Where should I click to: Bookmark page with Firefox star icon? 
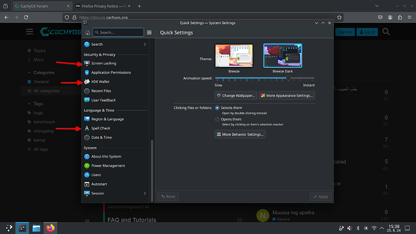click(339, 17)
